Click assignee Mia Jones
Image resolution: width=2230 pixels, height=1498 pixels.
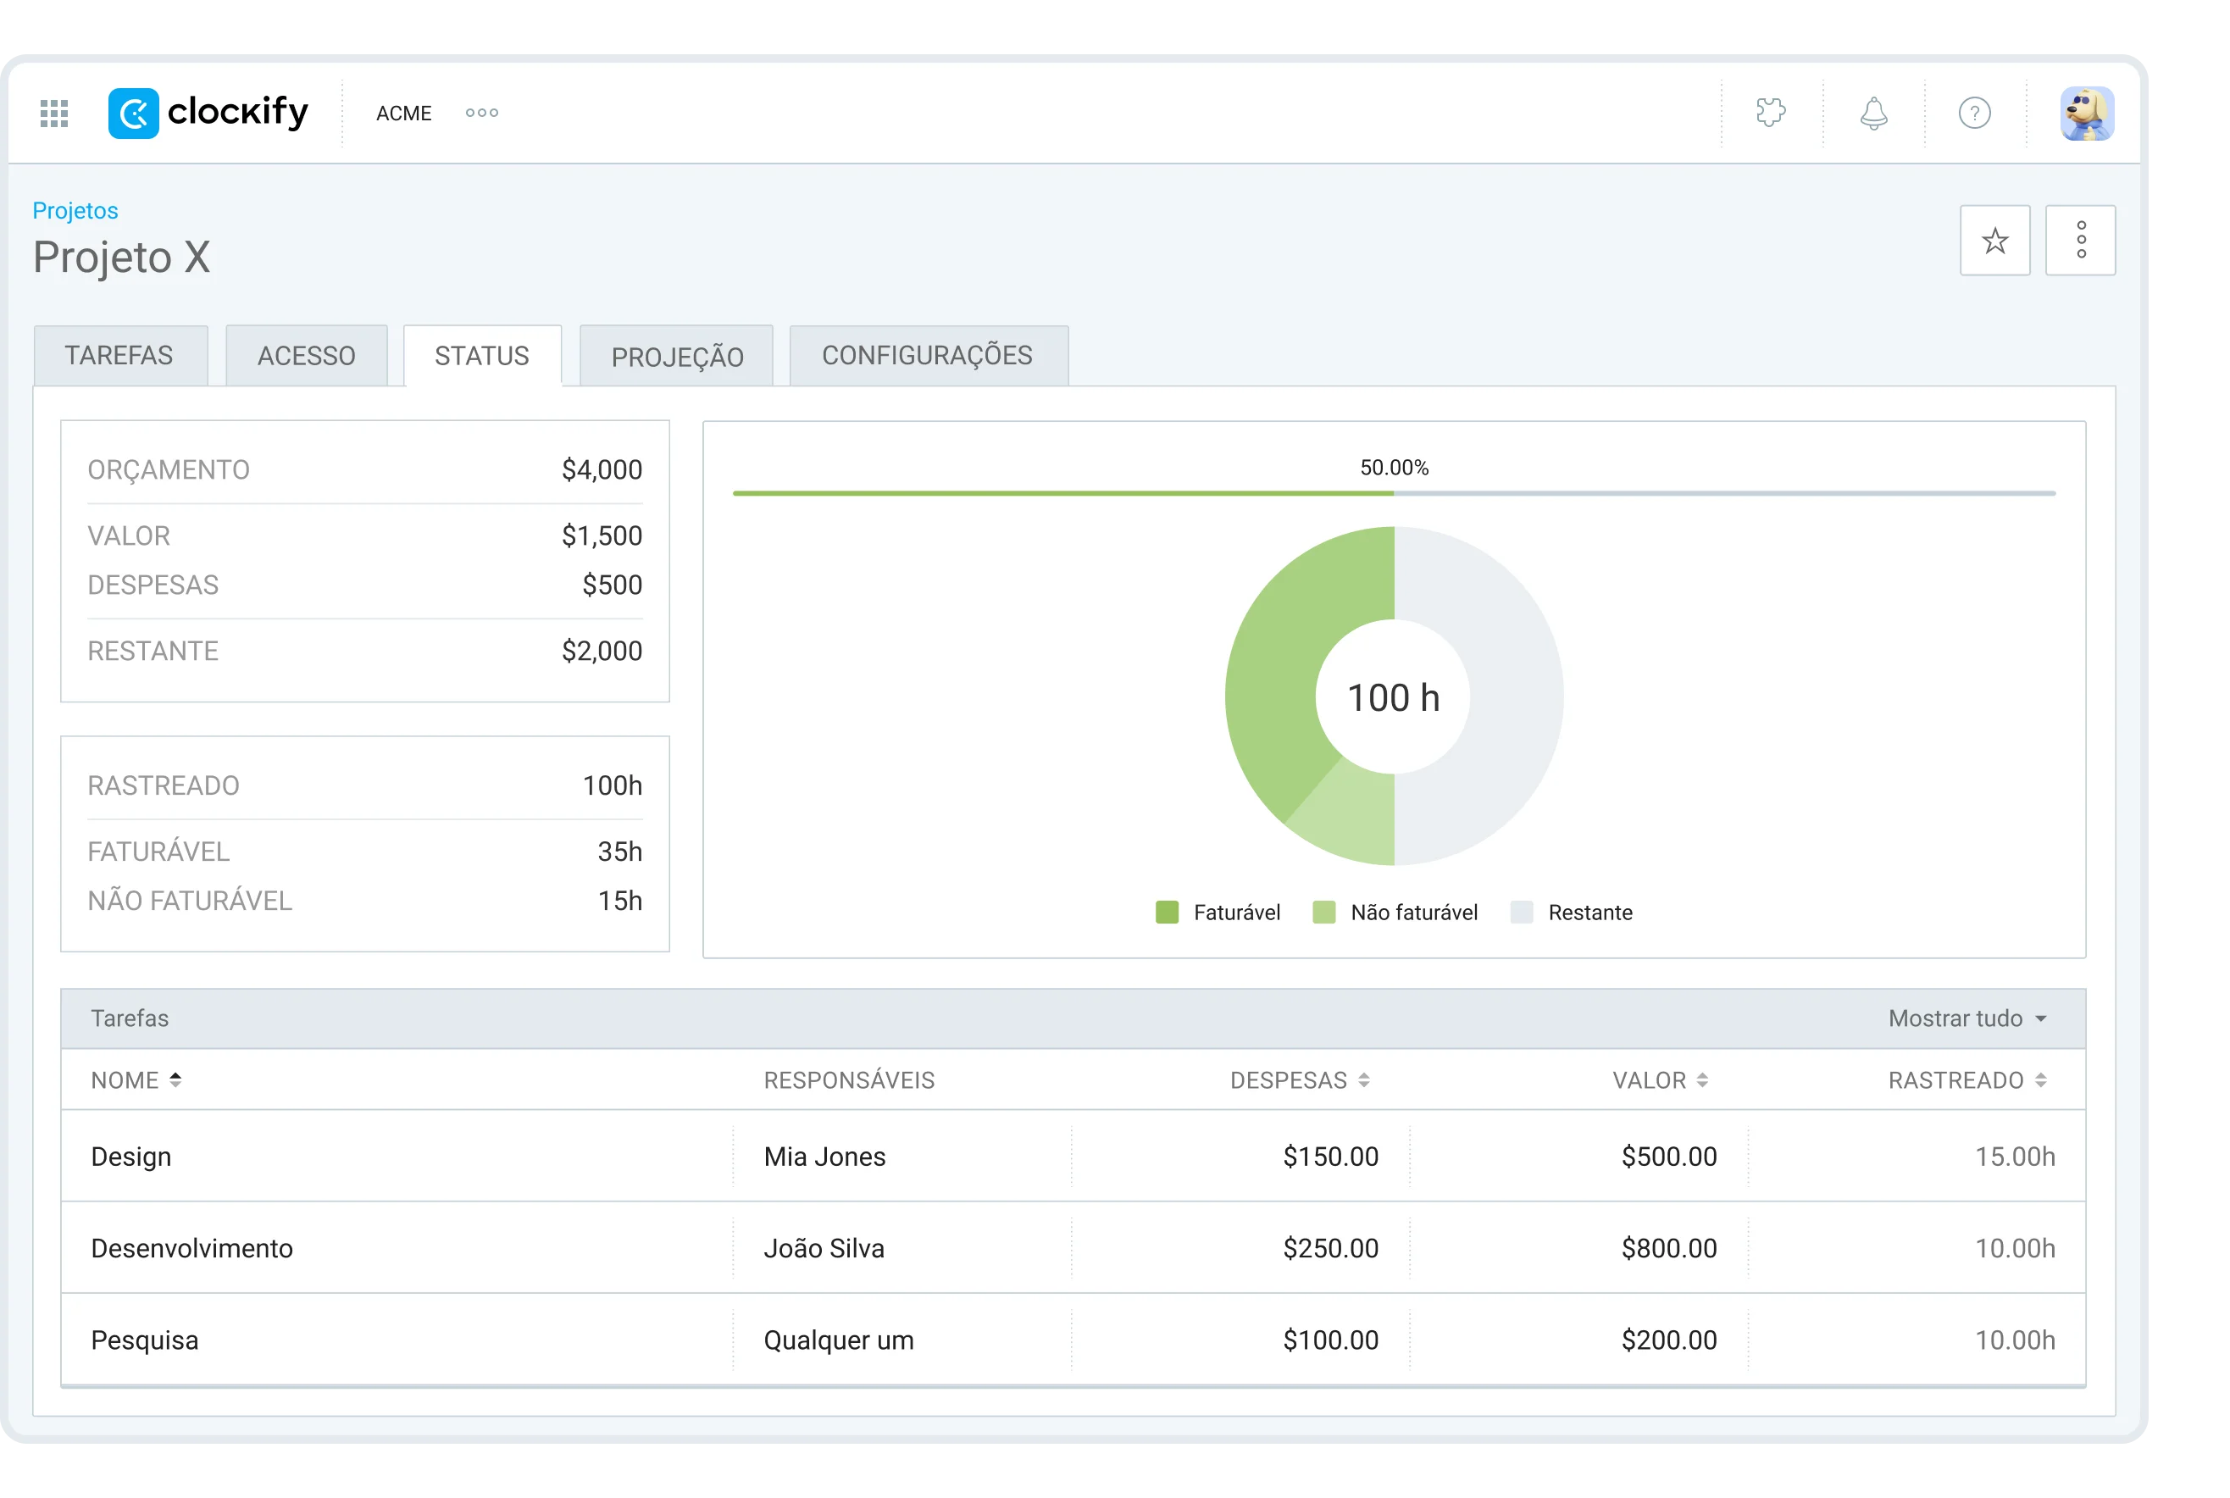824,1156
